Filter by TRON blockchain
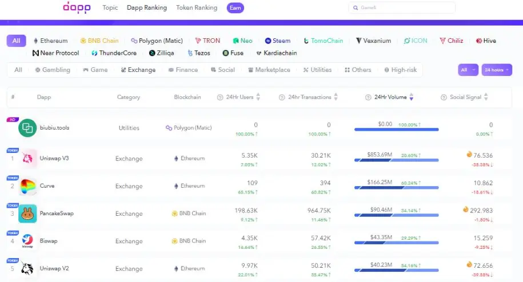The height and width of the screenshot is (282, 523). (x=207, y=41)
